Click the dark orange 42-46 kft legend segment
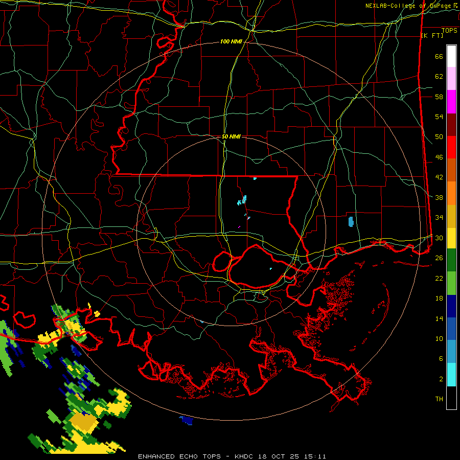 (x=451, y=170)
